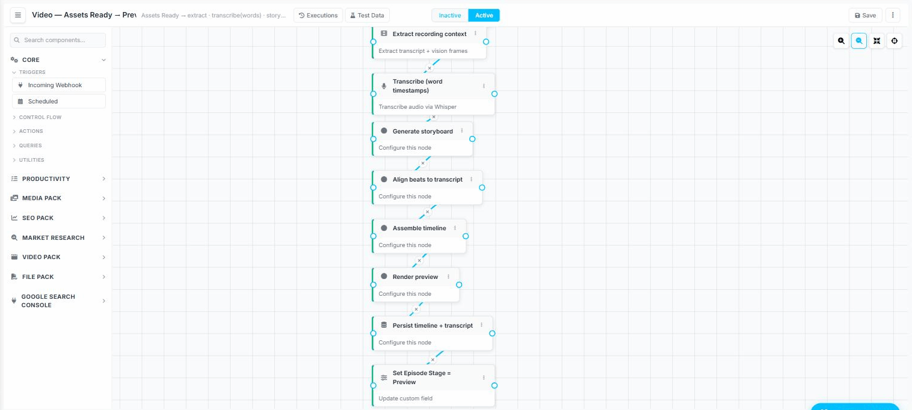Click film icon on Extract recording context node
This screenshot has height=410, width=912.
coord(384,34)
